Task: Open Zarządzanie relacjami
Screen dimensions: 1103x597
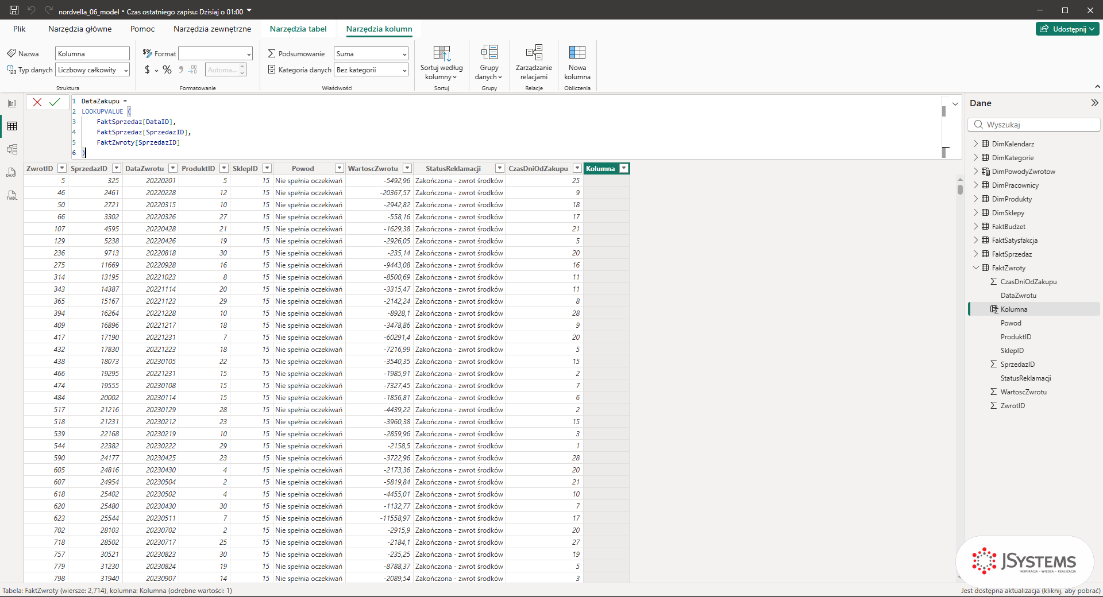Action: 534,63
